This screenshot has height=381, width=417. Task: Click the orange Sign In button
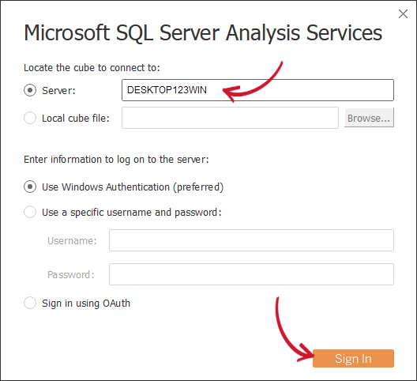tap(353, 358)
